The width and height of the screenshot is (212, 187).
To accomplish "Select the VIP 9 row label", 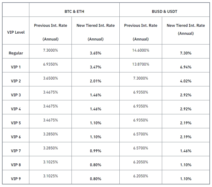I will point(16,179).
